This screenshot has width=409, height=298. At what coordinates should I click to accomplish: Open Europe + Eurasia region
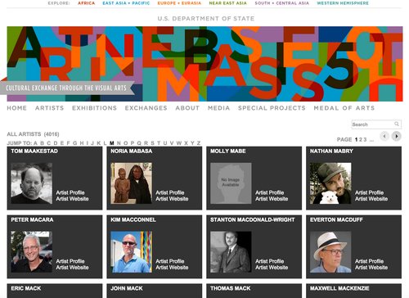(179, 3)
